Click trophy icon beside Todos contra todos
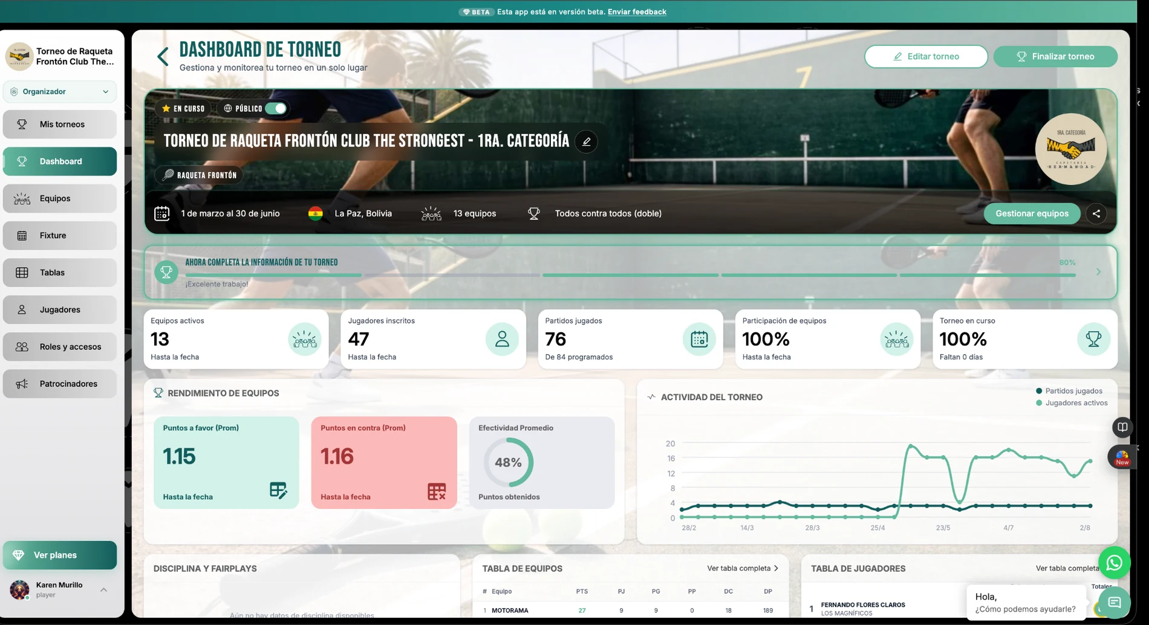Screen dimensions: 1149x625 pyautogui.click(x=534, y=213)
